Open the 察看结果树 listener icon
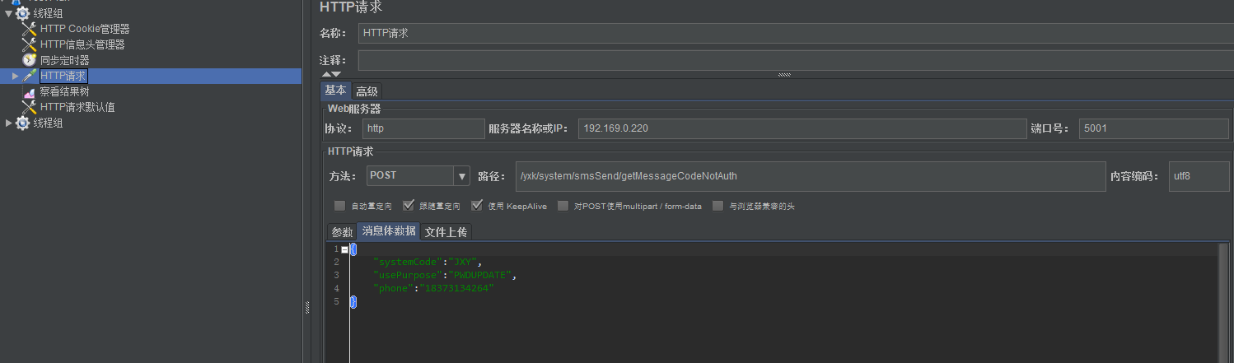 coord(29,91)
